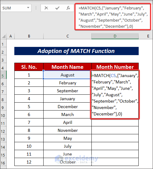Select row 7 header
The image size is (153, 169).
pyautogui.click(x=3, y=91)
